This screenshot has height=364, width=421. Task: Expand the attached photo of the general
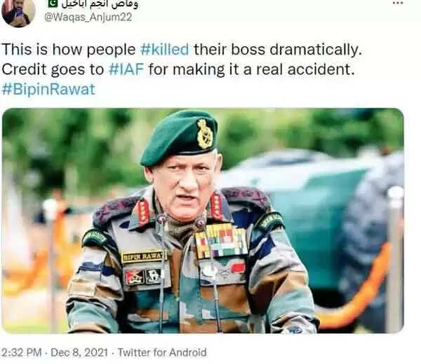tap(203, 220)
